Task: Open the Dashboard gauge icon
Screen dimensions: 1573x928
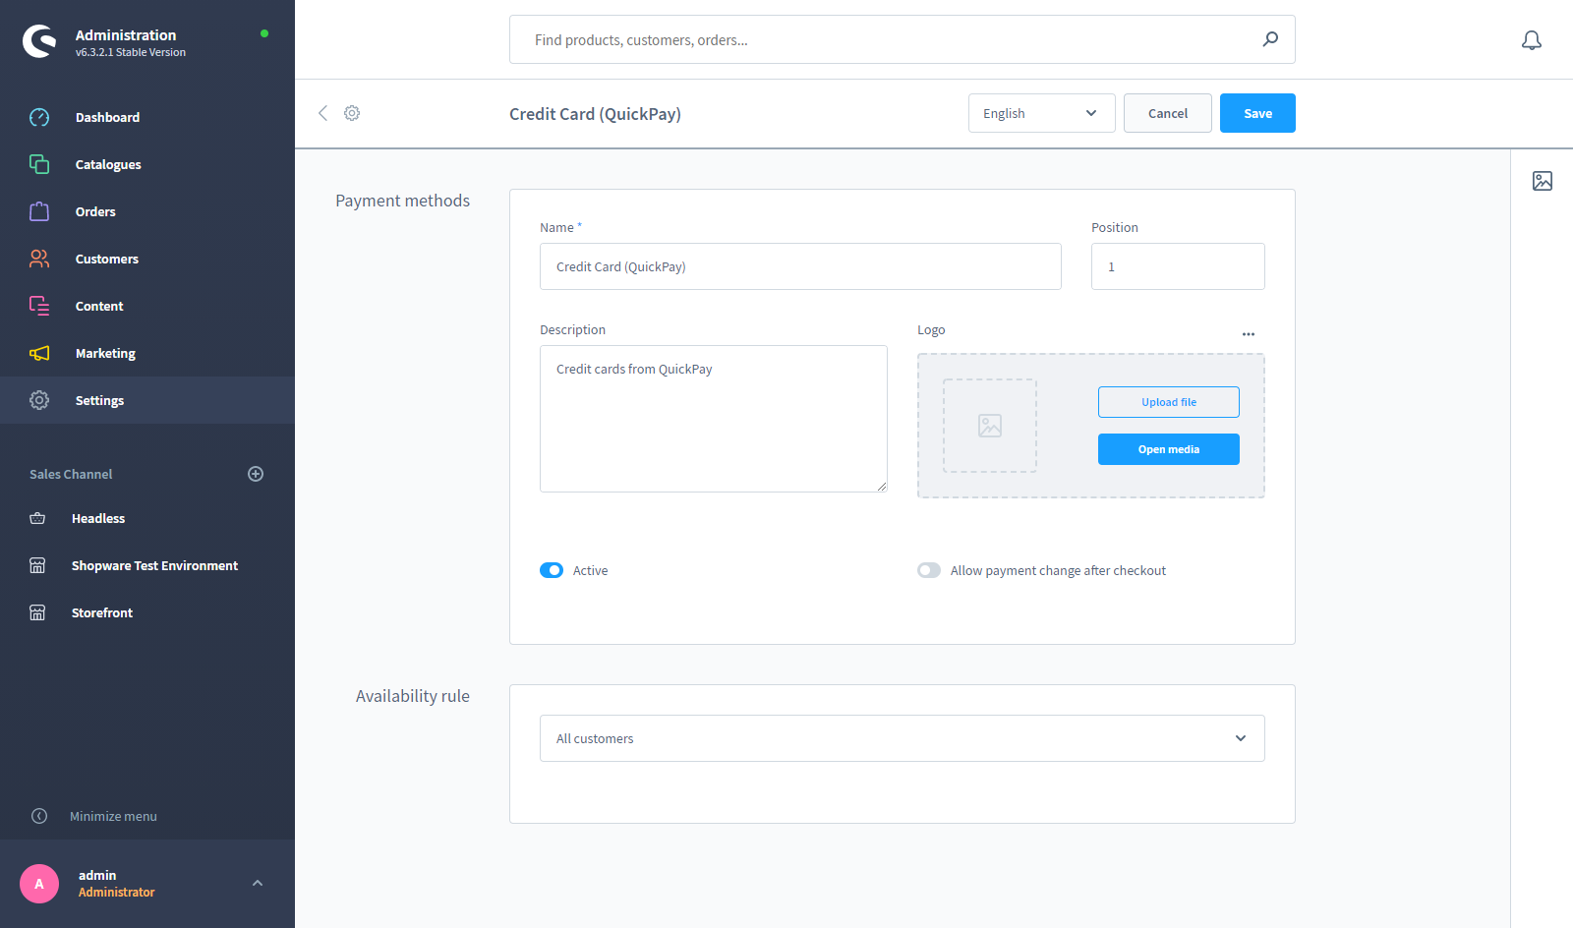Action: 39,117
